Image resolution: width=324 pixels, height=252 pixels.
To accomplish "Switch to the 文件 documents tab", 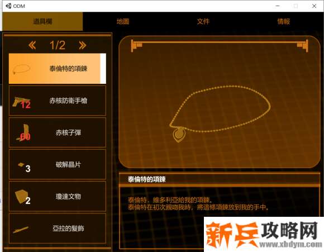I will click(x=203, y=21).
